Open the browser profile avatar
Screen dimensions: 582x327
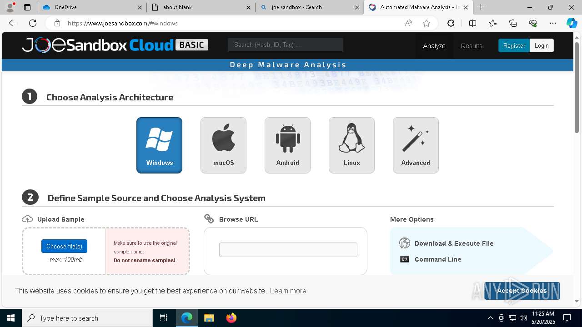[10, 7]
